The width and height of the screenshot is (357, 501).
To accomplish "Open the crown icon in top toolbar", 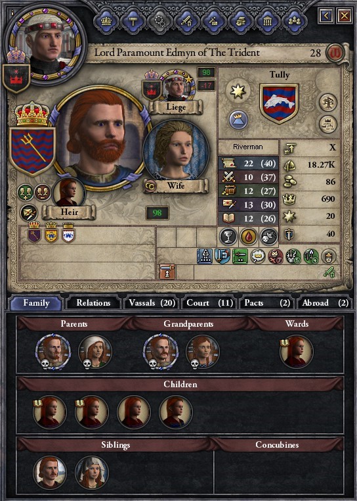I will [x=106, y=21].
